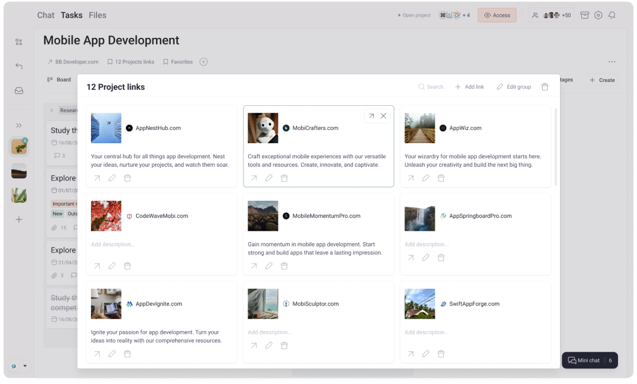Open the bottom-left workspace dropdown arrow
This screenshot has height=384, width=637.
25,366
